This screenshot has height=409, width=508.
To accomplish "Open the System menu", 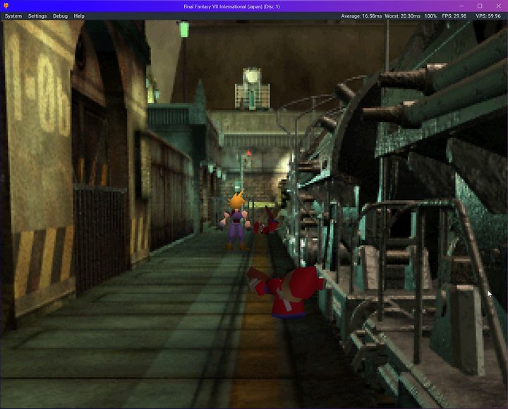I will pos(13,16).
